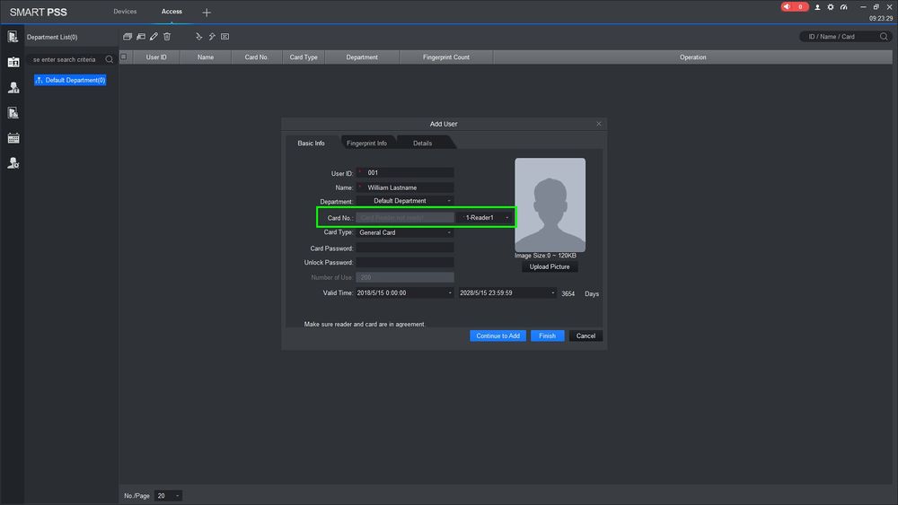Open the calendar icon in left sidebar
The image size is (898, 505).
tap(13, 138)
